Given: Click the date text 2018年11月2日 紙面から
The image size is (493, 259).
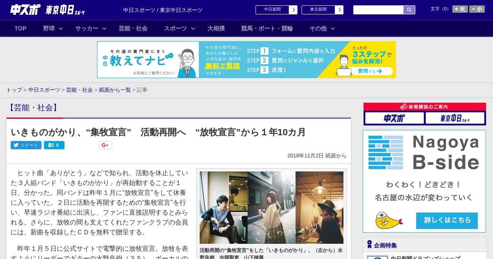Looking at the screenshot, I should tap(317, 156).
